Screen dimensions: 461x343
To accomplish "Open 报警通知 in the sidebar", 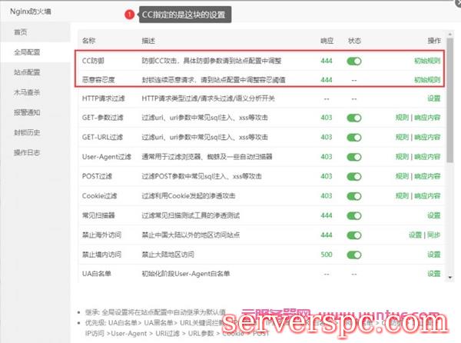I will [x=27, y=112].
